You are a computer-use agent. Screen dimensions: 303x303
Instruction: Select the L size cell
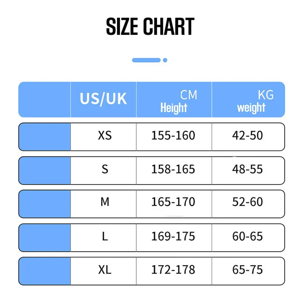(105, 236)
